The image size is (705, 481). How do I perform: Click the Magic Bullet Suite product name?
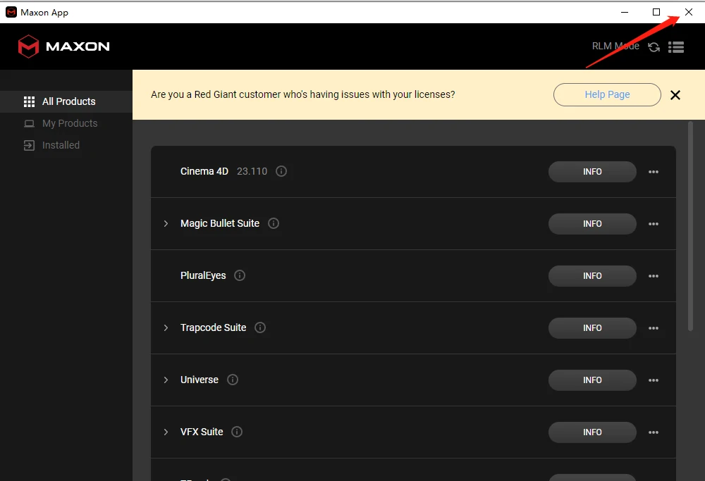click(220, 223)
